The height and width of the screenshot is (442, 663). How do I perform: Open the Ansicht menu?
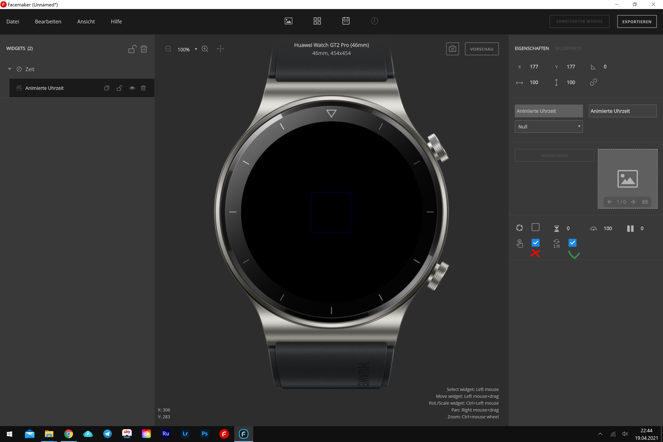pyautogui.click(x=86, y=21)
